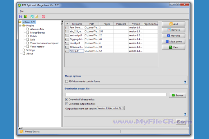Click the Version 1.6 cell of Fact Sheet

[x=136, y=28]
